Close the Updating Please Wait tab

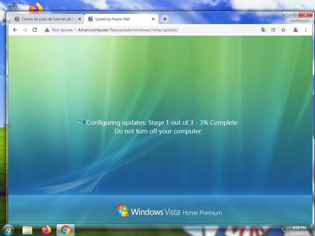coord(153,19)
